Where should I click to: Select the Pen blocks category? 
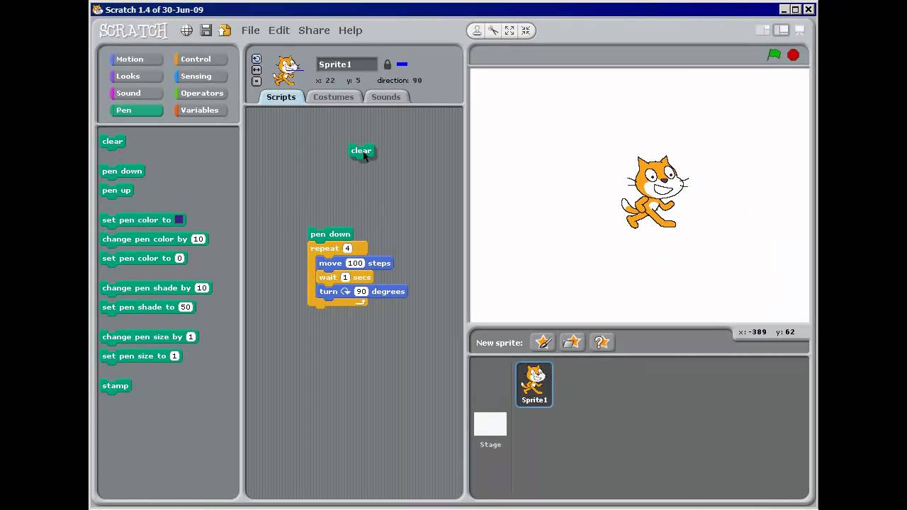[136, 110]
